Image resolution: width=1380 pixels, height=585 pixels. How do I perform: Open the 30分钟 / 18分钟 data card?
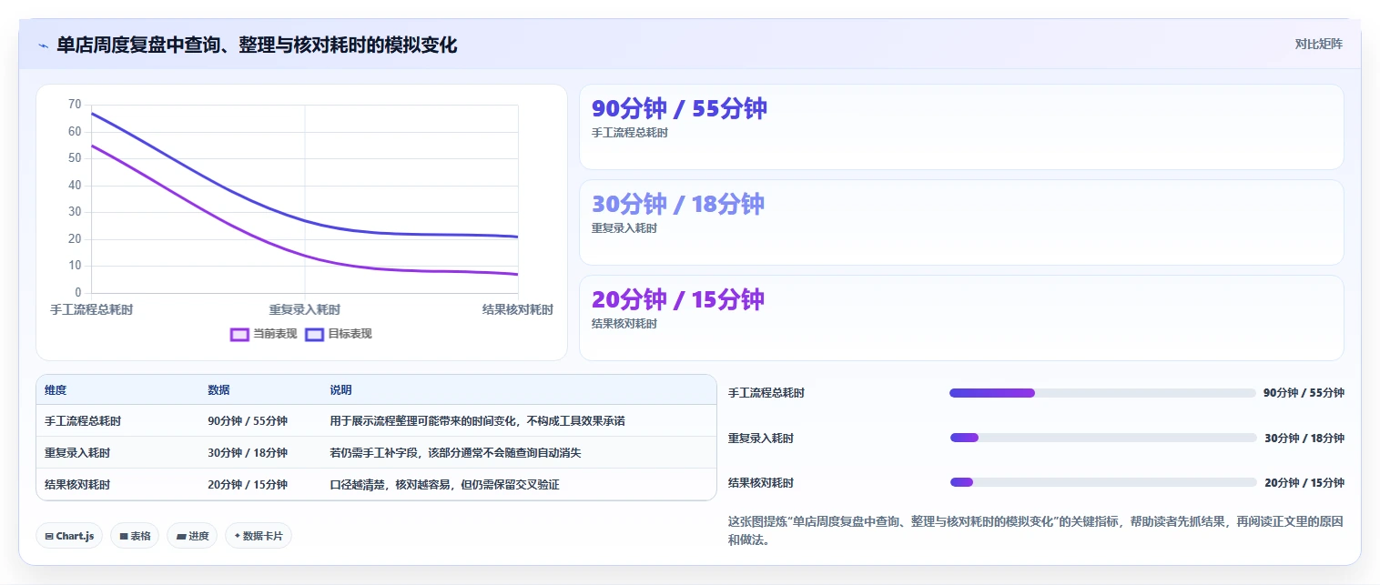click(961, 222)
